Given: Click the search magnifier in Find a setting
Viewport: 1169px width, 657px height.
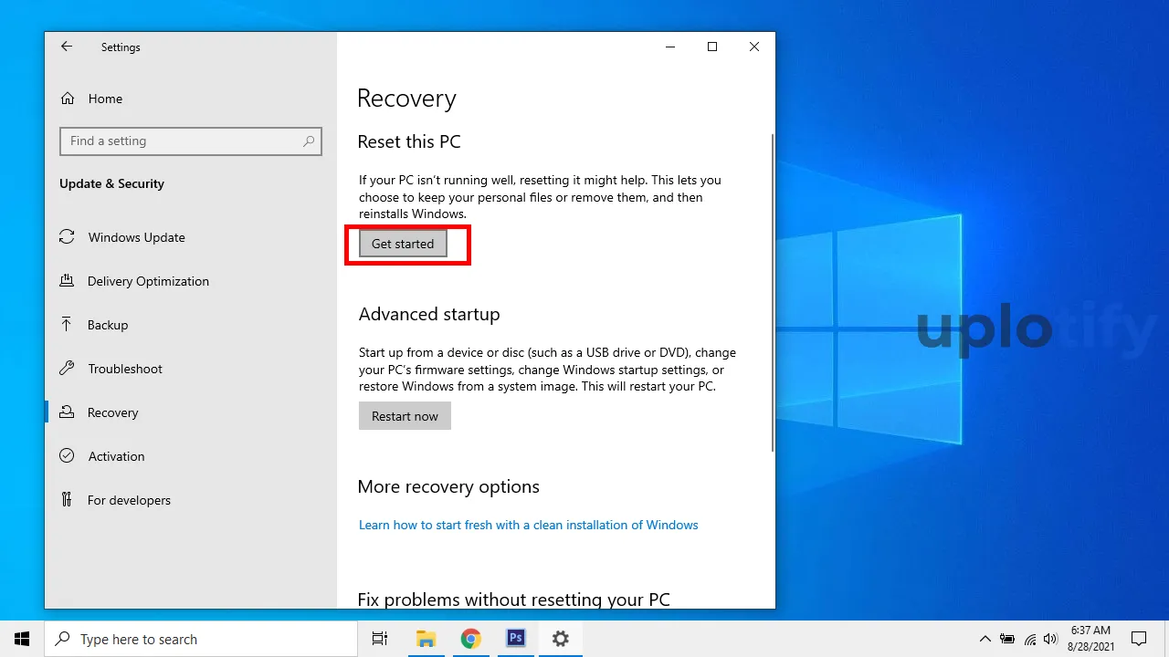Looking at the screenshot, I should point(309,141).
